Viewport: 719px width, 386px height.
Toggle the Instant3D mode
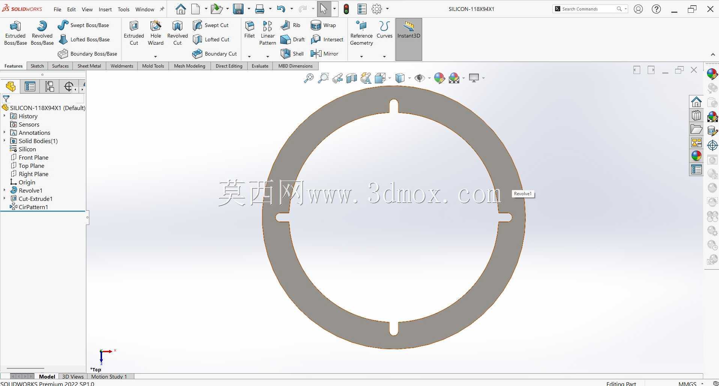point(409,39)
